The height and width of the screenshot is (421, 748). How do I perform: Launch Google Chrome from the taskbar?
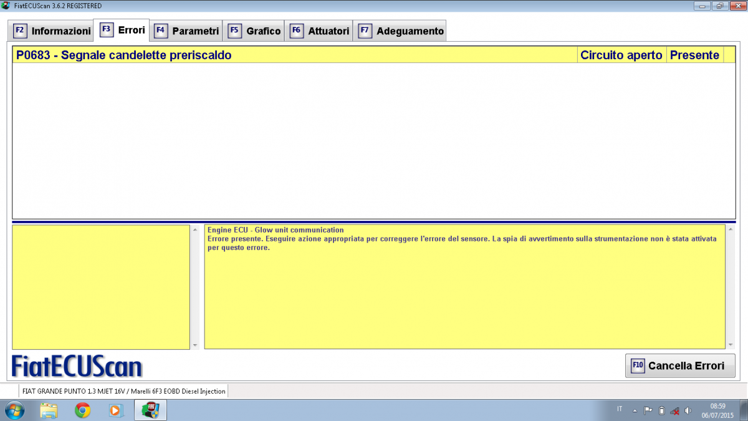coord(82,410)
